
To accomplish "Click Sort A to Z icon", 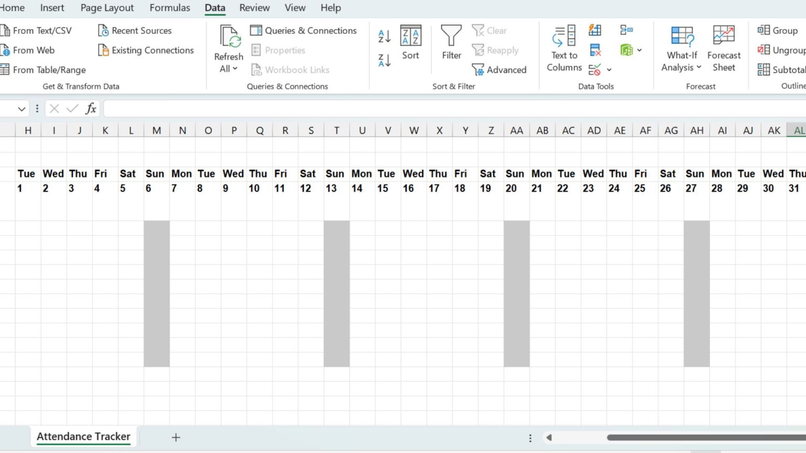I will [x=384, y=36].
